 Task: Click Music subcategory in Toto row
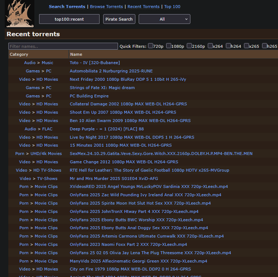tap(47, 63)
